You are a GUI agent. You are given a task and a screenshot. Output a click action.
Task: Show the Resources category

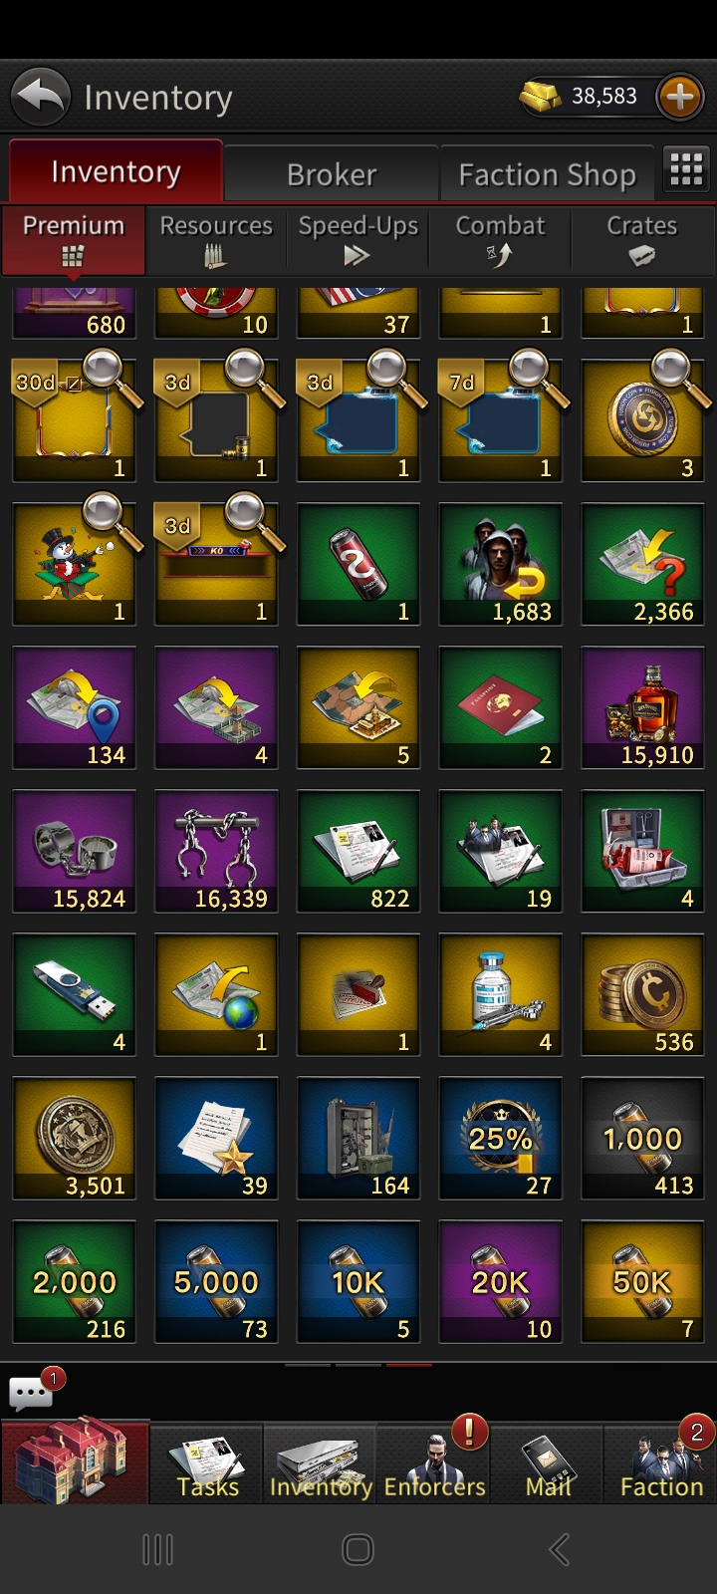pos(216,240)
